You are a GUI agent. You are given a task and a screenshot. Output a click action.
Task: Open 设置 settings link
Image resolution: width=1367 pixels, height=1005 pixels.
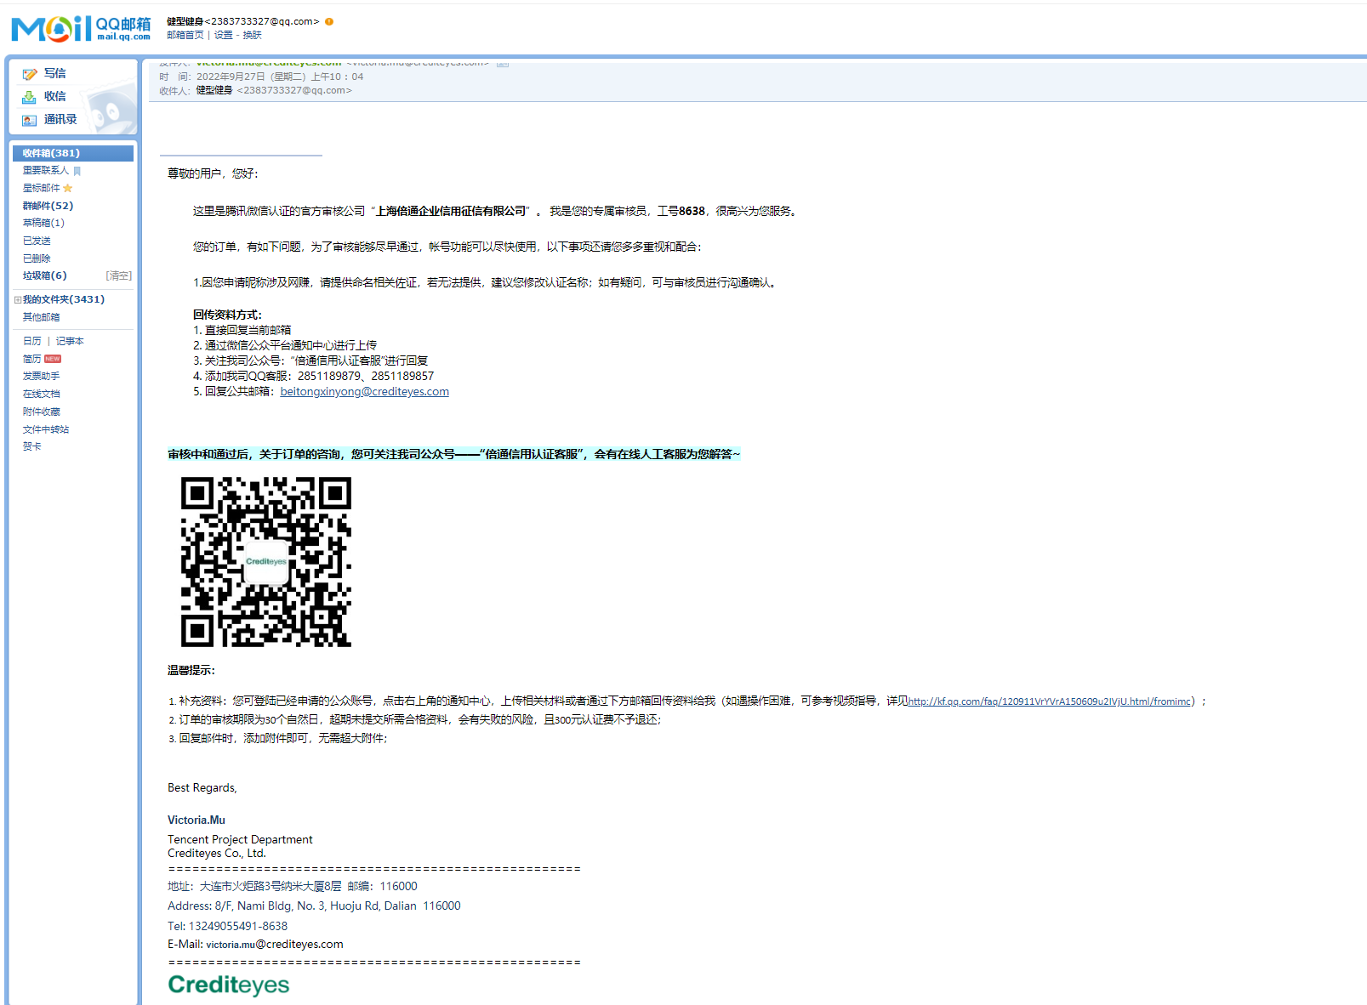click(224, 36)
